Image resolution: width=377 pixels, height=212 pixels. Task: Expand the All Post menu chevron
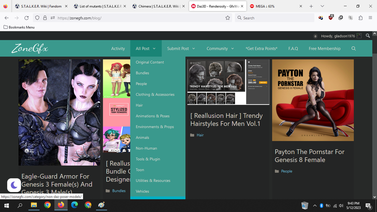click(154, 49)
